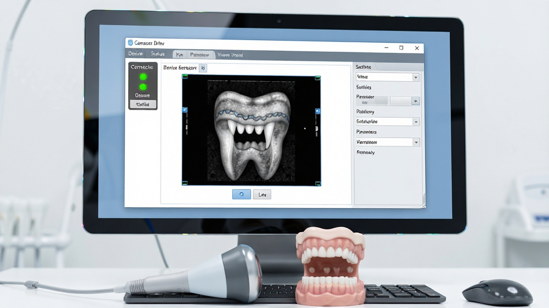The image size is (549, 308).
Task: Open the last tab on the right of the tab strip
Action: click(230, 55)
